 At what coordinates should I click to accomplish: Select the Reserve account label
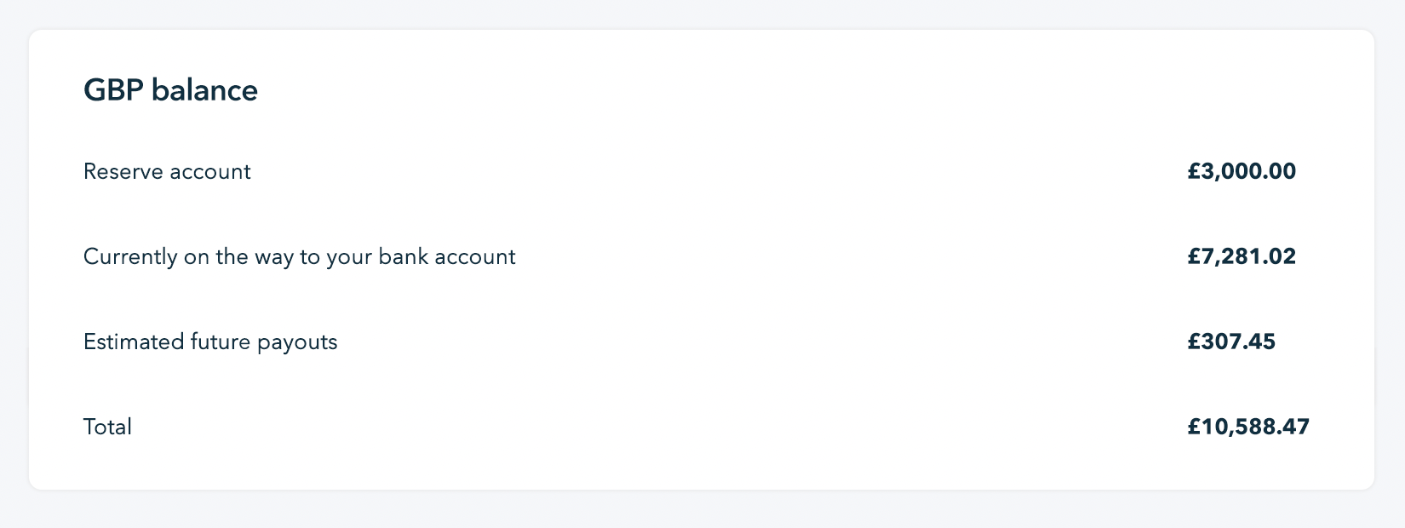[167, 172]
